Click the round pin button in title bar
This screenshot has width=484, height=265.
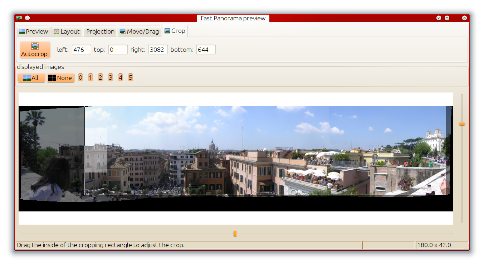[x=28, y=18]
